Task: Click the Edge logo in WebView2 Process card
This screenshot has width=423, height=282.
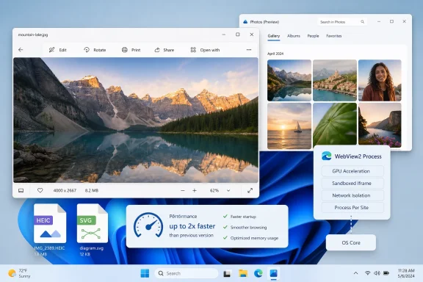Action: tap(326, 156)
